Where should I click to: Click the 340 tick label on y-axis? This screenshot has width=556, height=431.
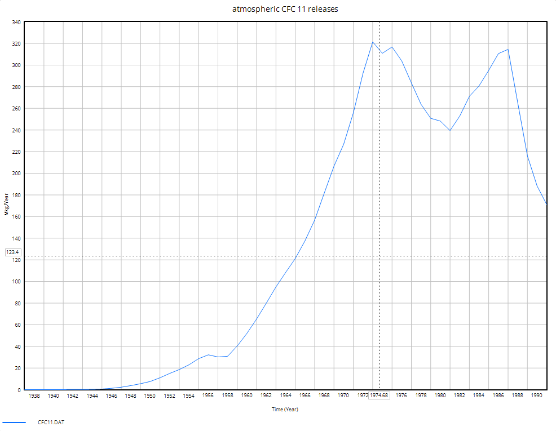click(x=17, y=22)
